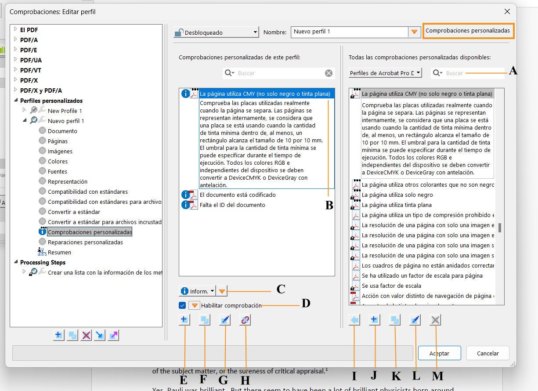Create a new custom check with the plus icon
538x391 pixels.
[184, 320]
